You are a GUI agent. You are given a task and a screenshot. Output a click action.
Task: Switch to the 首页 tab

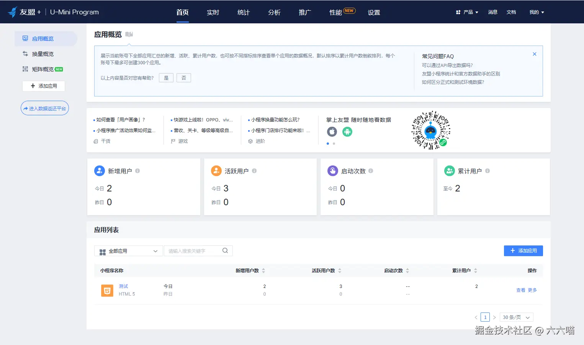click(x=183, y=12)
